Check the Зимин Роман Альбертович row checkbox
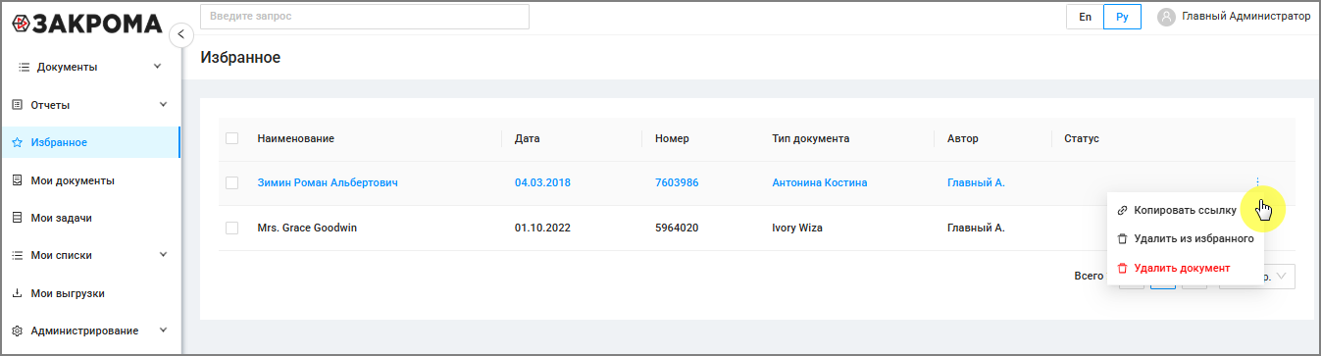The height and width of the screenshot is (356, 1321). (x=231, y=182)
